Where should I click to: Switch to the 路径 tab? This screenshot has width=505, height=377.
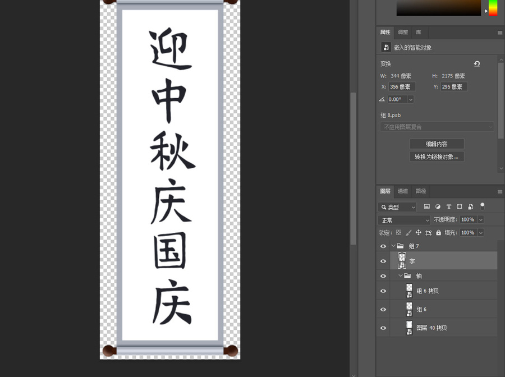[421, 191]
